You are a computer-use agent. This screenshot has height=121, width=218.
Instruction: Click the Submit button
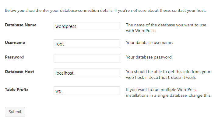[15, 112]
